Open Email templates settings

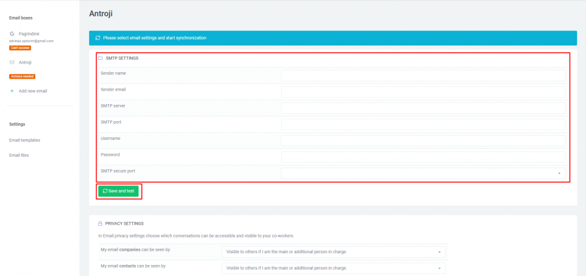click(x=25, y=140)
